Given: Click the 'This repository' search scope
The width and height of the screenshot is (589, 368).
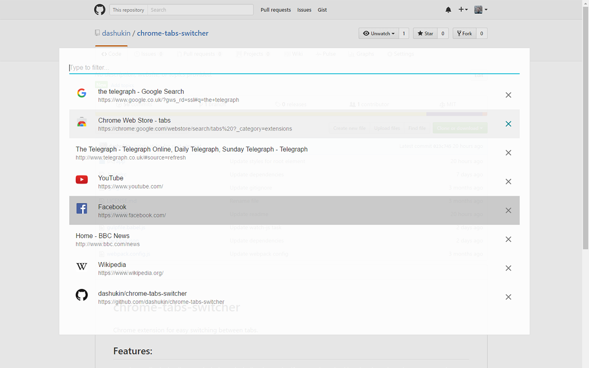Looking at the screenshot, I should tap(128, 10).
